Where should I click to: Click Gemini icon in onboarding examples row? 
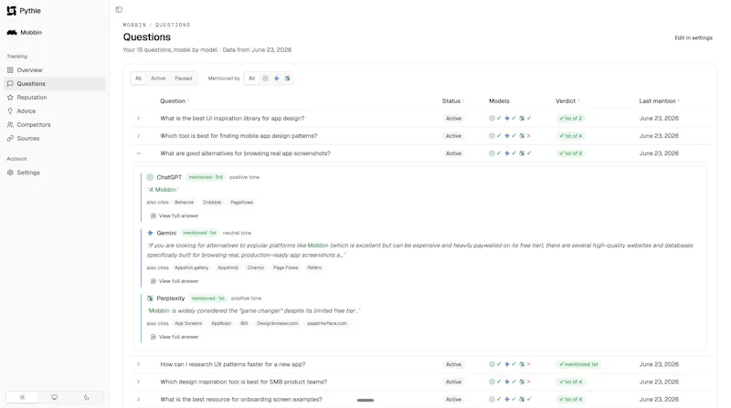[x=507, y=399]
